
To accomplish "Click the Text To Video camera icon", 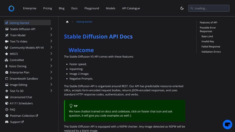I will 7,41.
